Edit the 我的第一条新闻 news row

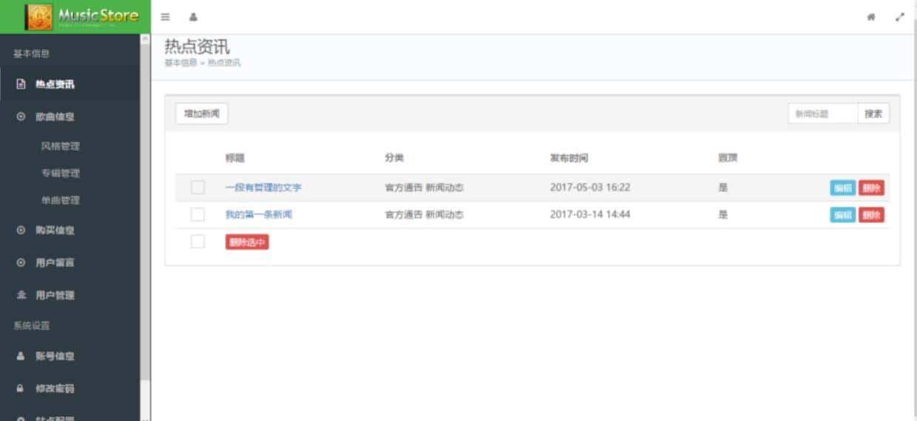(843, 215)
